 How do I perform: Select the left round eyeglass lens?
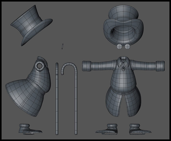point(119,46)
